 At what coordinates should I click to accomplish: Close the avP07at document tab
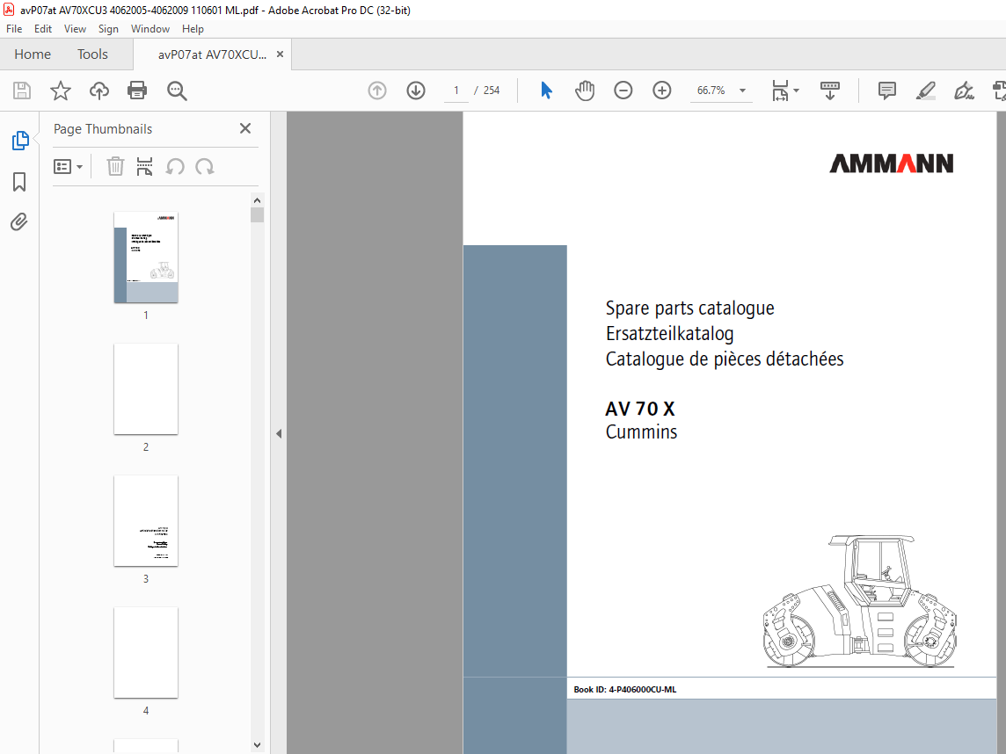pos(280,54)
